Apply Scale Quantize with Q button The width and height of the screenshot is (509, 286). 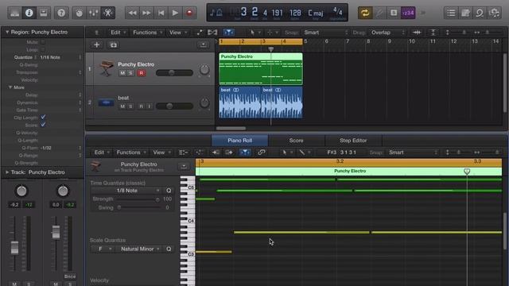click(x=169, y=249)
